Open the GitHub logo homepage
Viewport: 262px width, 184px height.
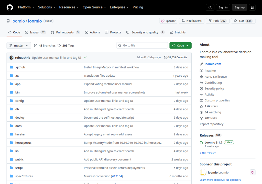pos(10,7)
